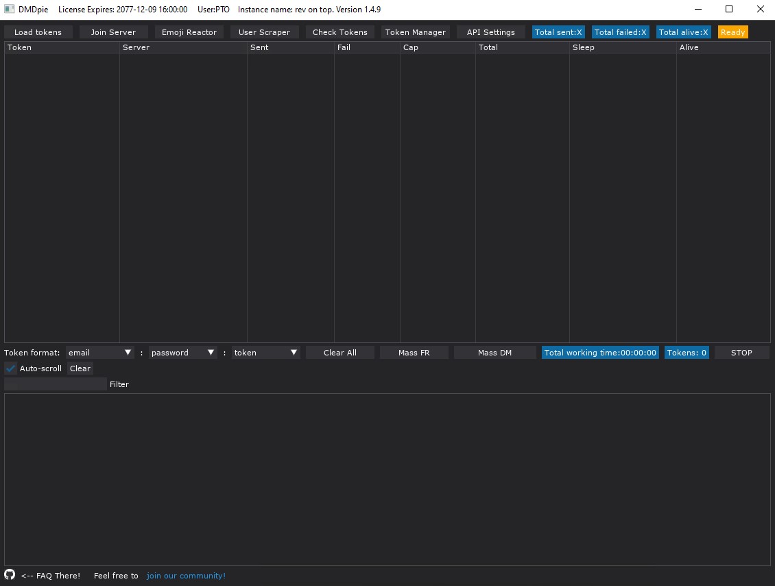Open the Token Manager
This screenshot has height=586, width=775.
416,32
